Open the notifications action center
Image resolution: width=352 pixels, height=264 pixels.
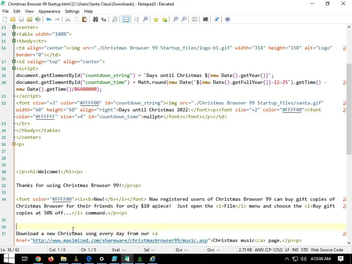click(341, 259)
